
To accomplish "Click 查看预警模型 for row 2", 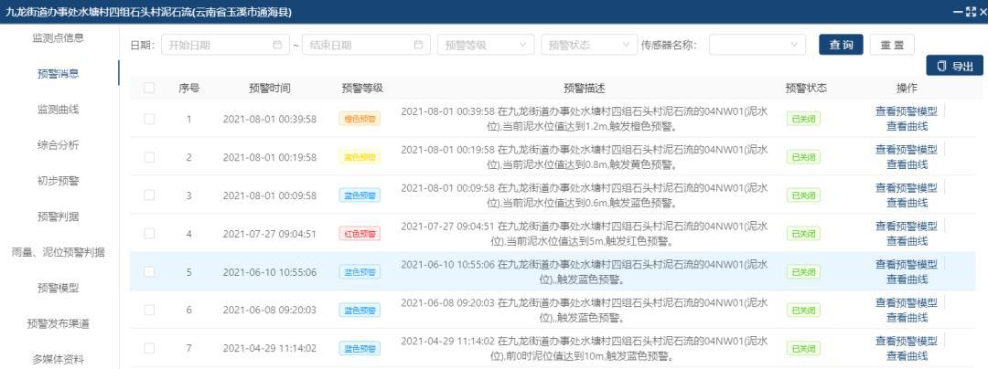I will click(x=906, y=150).
